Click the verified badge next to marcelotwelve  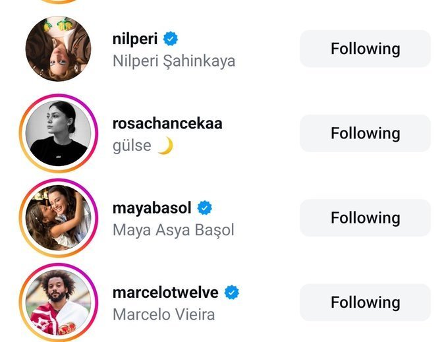point(231,292)
